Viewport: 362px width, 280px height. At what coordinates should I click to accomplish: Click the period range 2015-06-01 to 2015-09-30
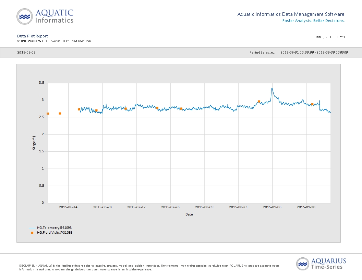click(x=314, y=52)
